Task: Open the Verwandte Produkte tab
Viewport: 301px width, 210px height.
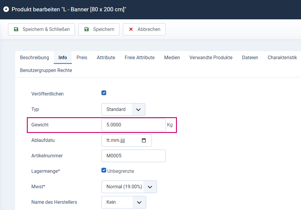Action: click(x=211, y=57)
